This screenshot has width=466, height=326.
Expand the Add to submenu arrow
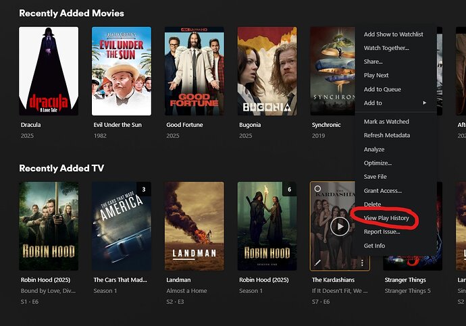[424, 103]
